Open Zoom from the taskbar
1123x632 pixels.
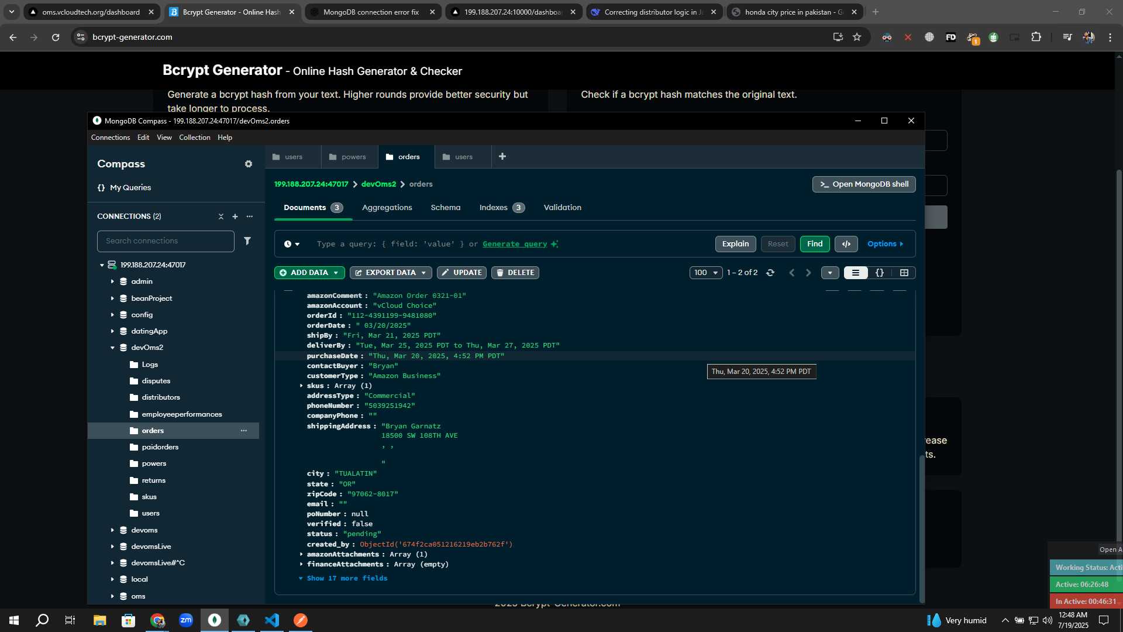pos(186,620)
